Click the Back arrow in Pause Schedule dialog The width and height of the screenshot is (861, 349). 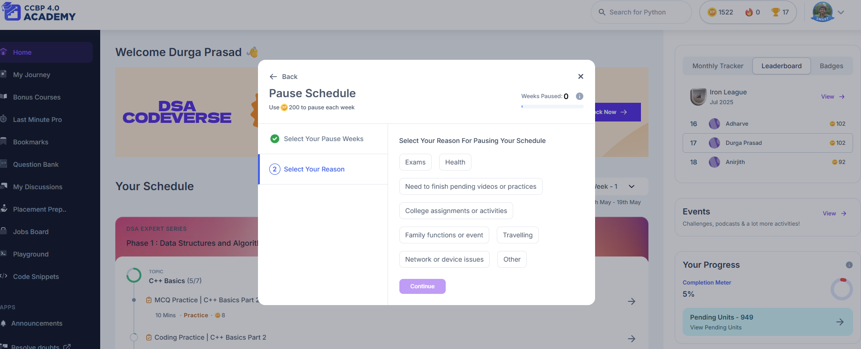[x=273, y=77]
